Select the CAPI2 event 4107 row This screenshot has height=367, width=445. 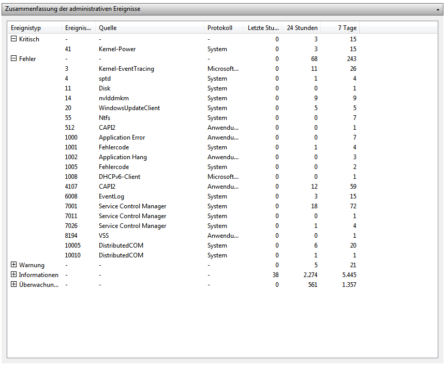tap(184, 187)
